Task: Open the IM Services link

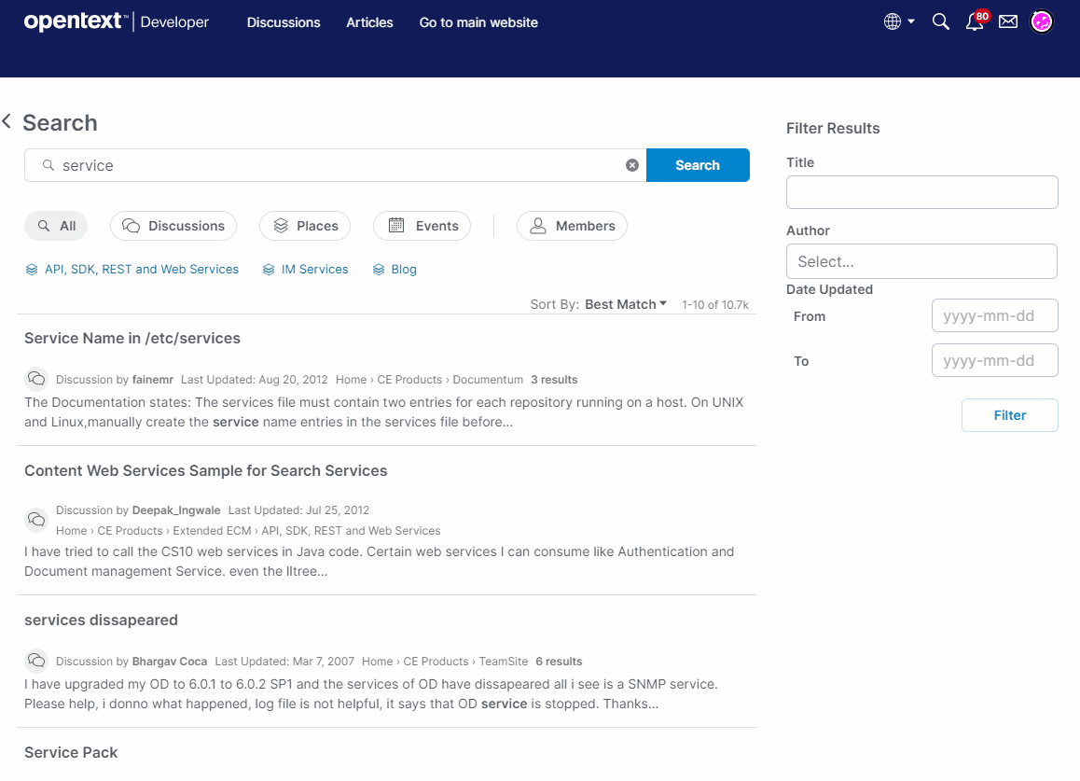Action: pos(314,269)
